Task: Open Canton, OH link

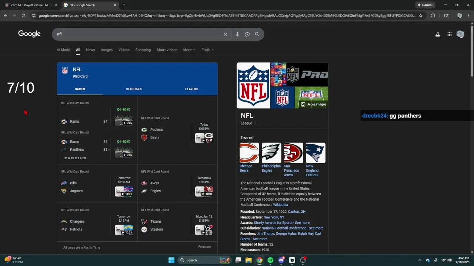Action: click(x=297, y=212)
